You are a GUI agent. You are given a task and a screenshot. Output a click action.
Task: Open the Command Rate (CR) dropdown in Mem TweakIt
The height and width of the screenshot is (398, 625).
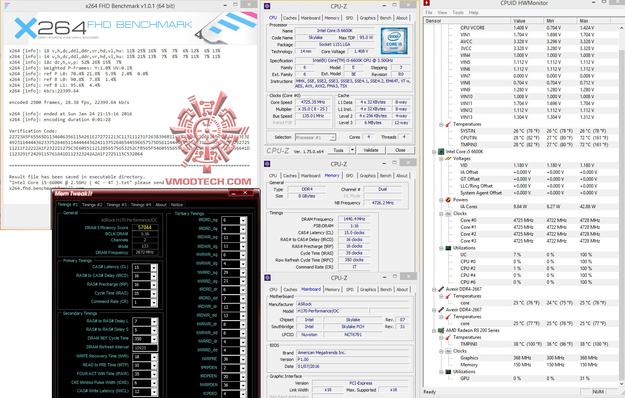pyautogui.click(x=154, y=303)
